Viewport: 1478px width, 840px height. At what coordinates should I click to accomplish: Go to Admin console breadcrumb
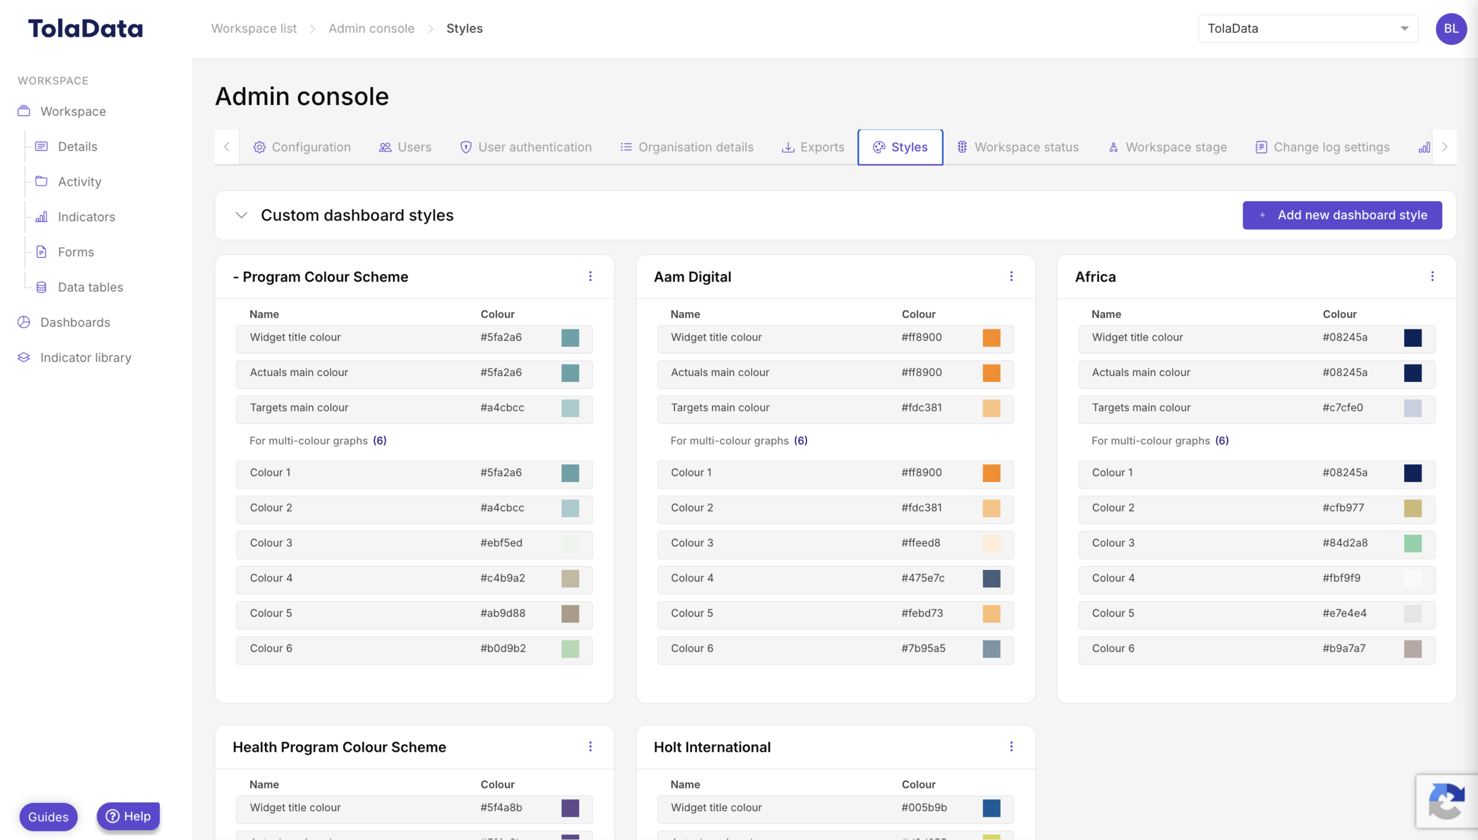pos(371,29)
